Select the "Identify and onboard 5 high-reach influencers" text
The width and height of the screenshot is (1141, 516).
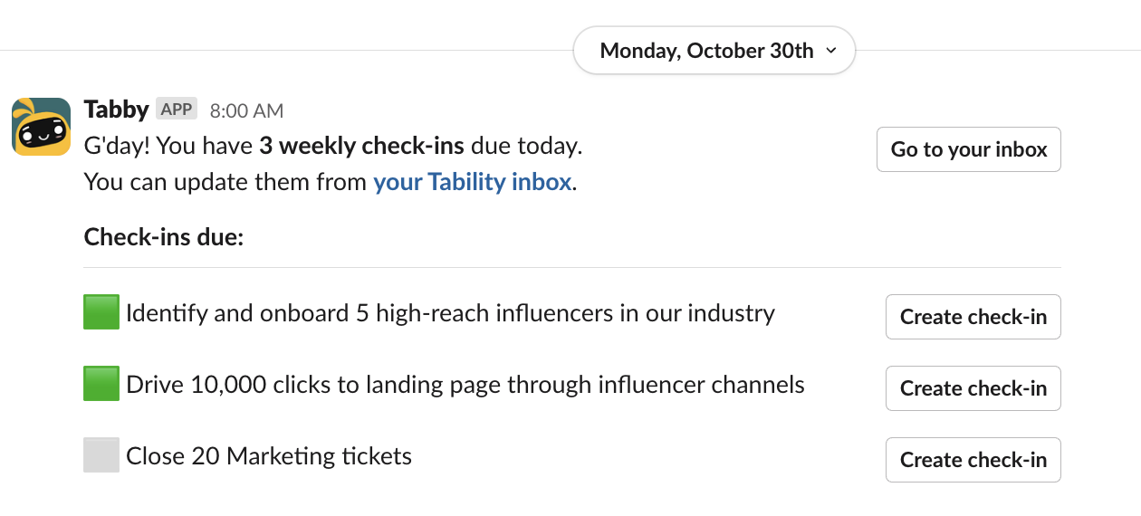pos(450,314)
